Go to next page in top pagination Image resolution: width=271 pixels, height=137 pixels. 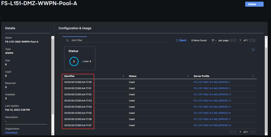coord(250,40)
